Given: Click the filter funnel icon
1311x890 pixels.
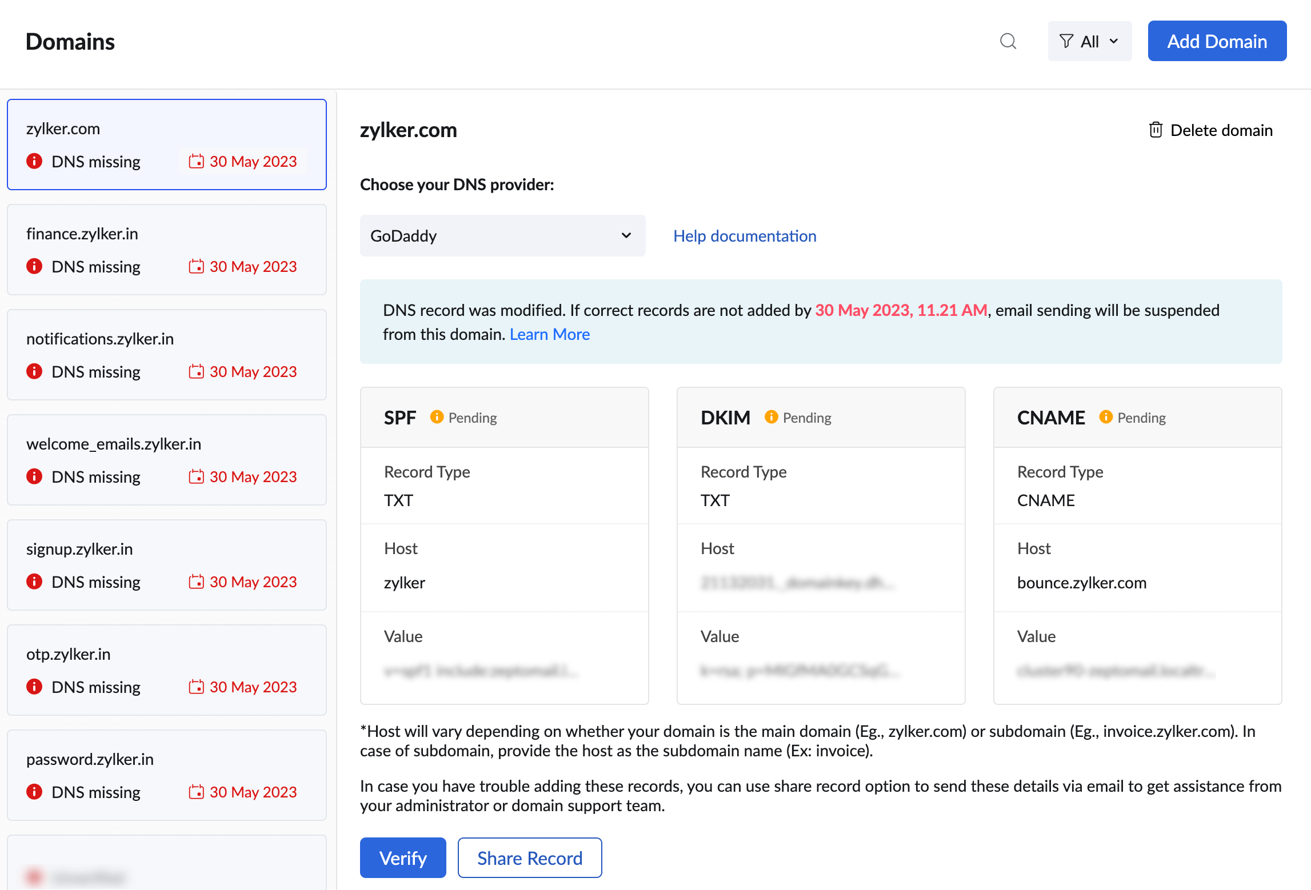Looking at the screenshot, I should (x=1066, y=41).
